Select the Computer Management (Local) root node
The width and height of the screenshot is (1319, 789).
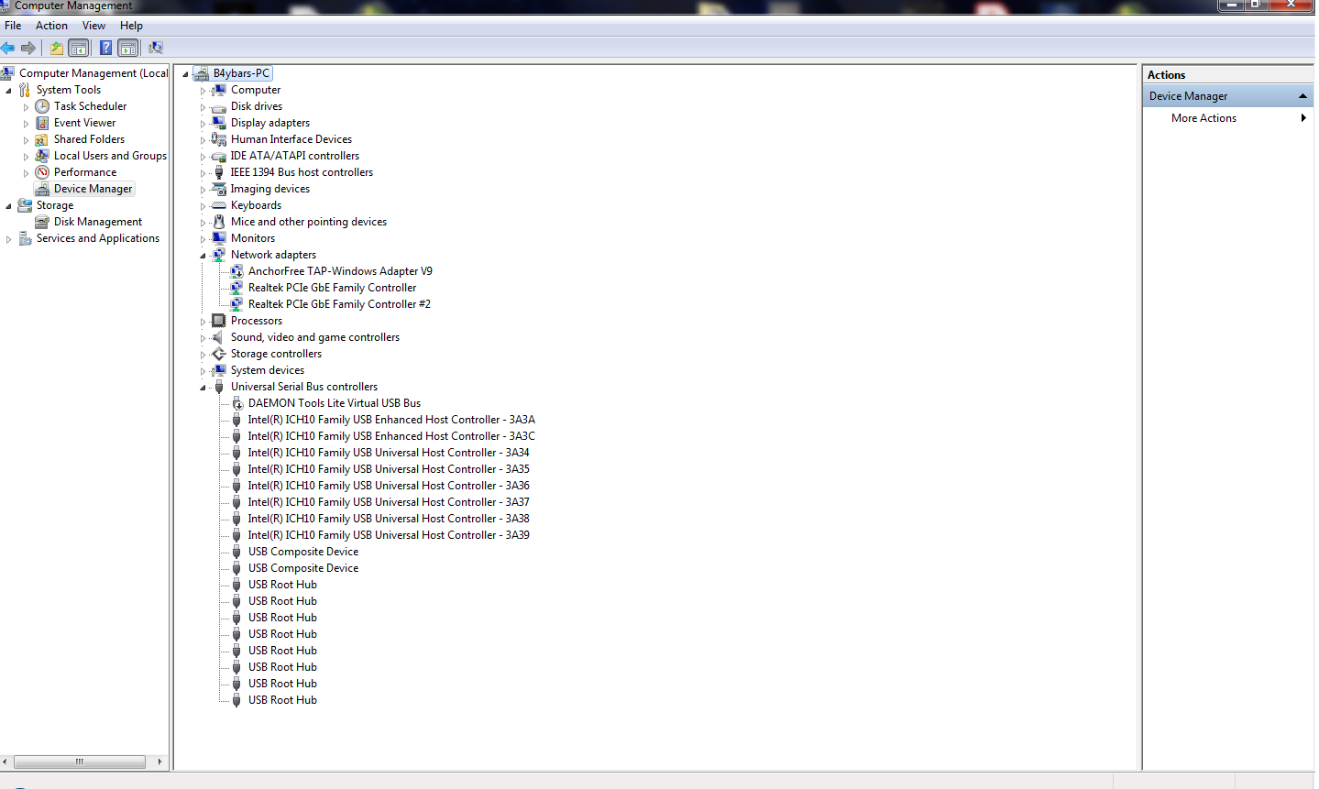pos(93,73)
